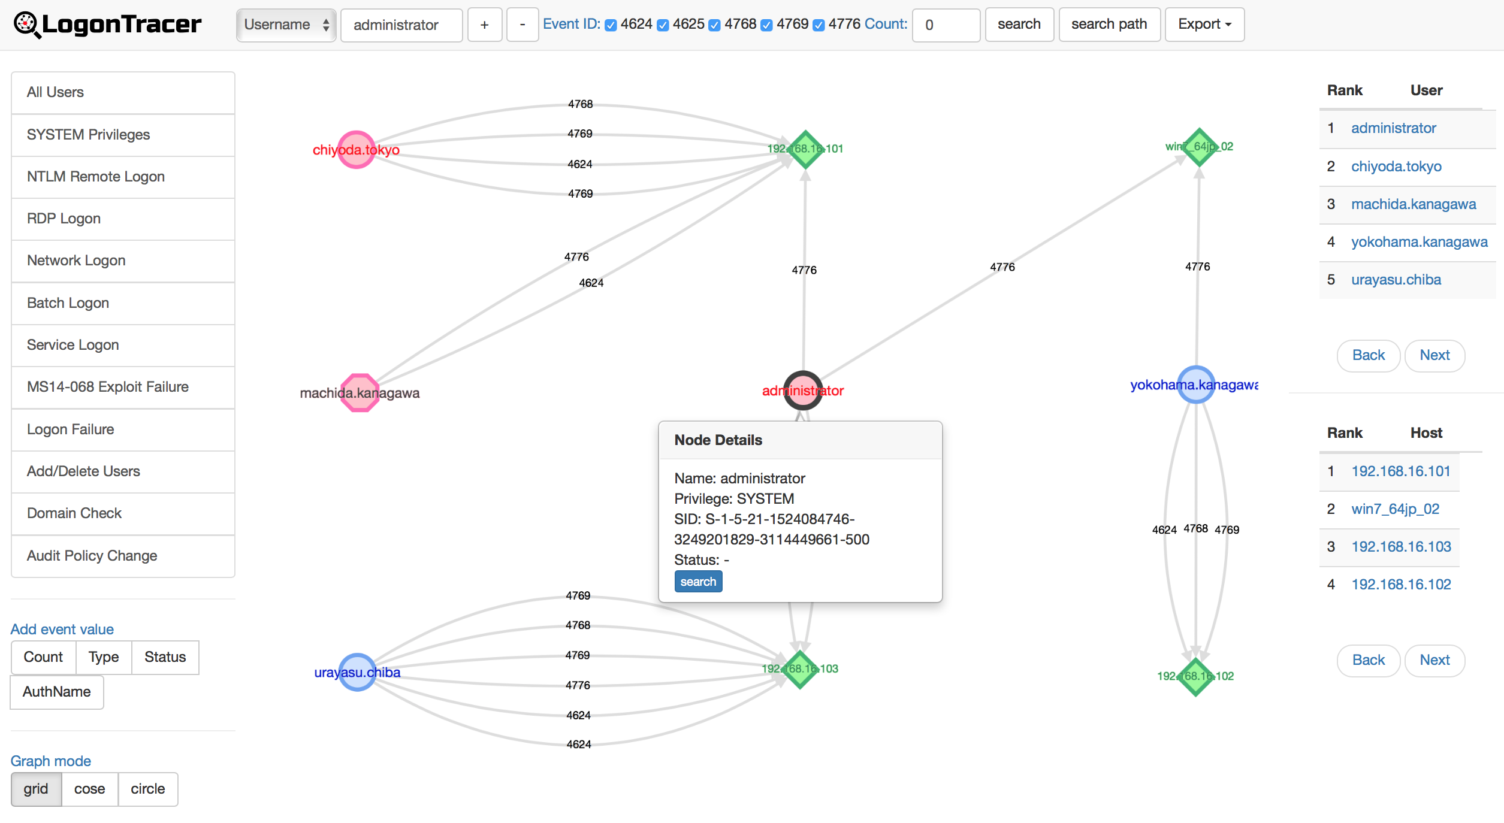The width and height of the screenshot is (1504, 823).
Task: Select the yokohama.kanagawa user node
Action: [x=1195, y=385]
